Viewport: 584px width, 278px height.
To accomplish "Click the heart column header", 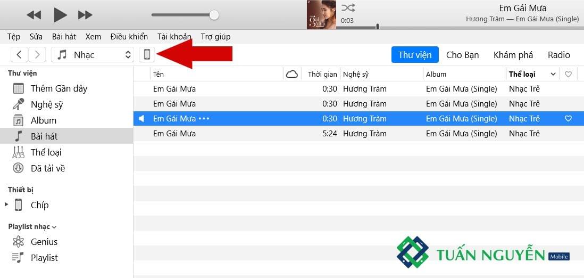I will point(568,74).
